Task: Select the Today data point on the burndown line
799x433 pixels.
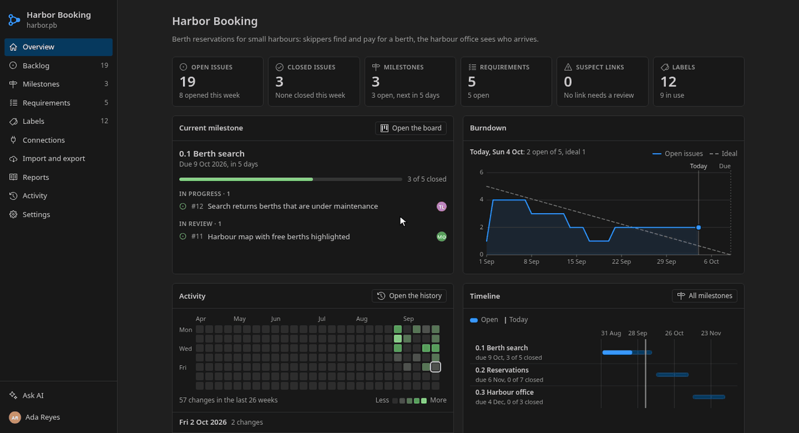Action: click(x=698, y=228)
